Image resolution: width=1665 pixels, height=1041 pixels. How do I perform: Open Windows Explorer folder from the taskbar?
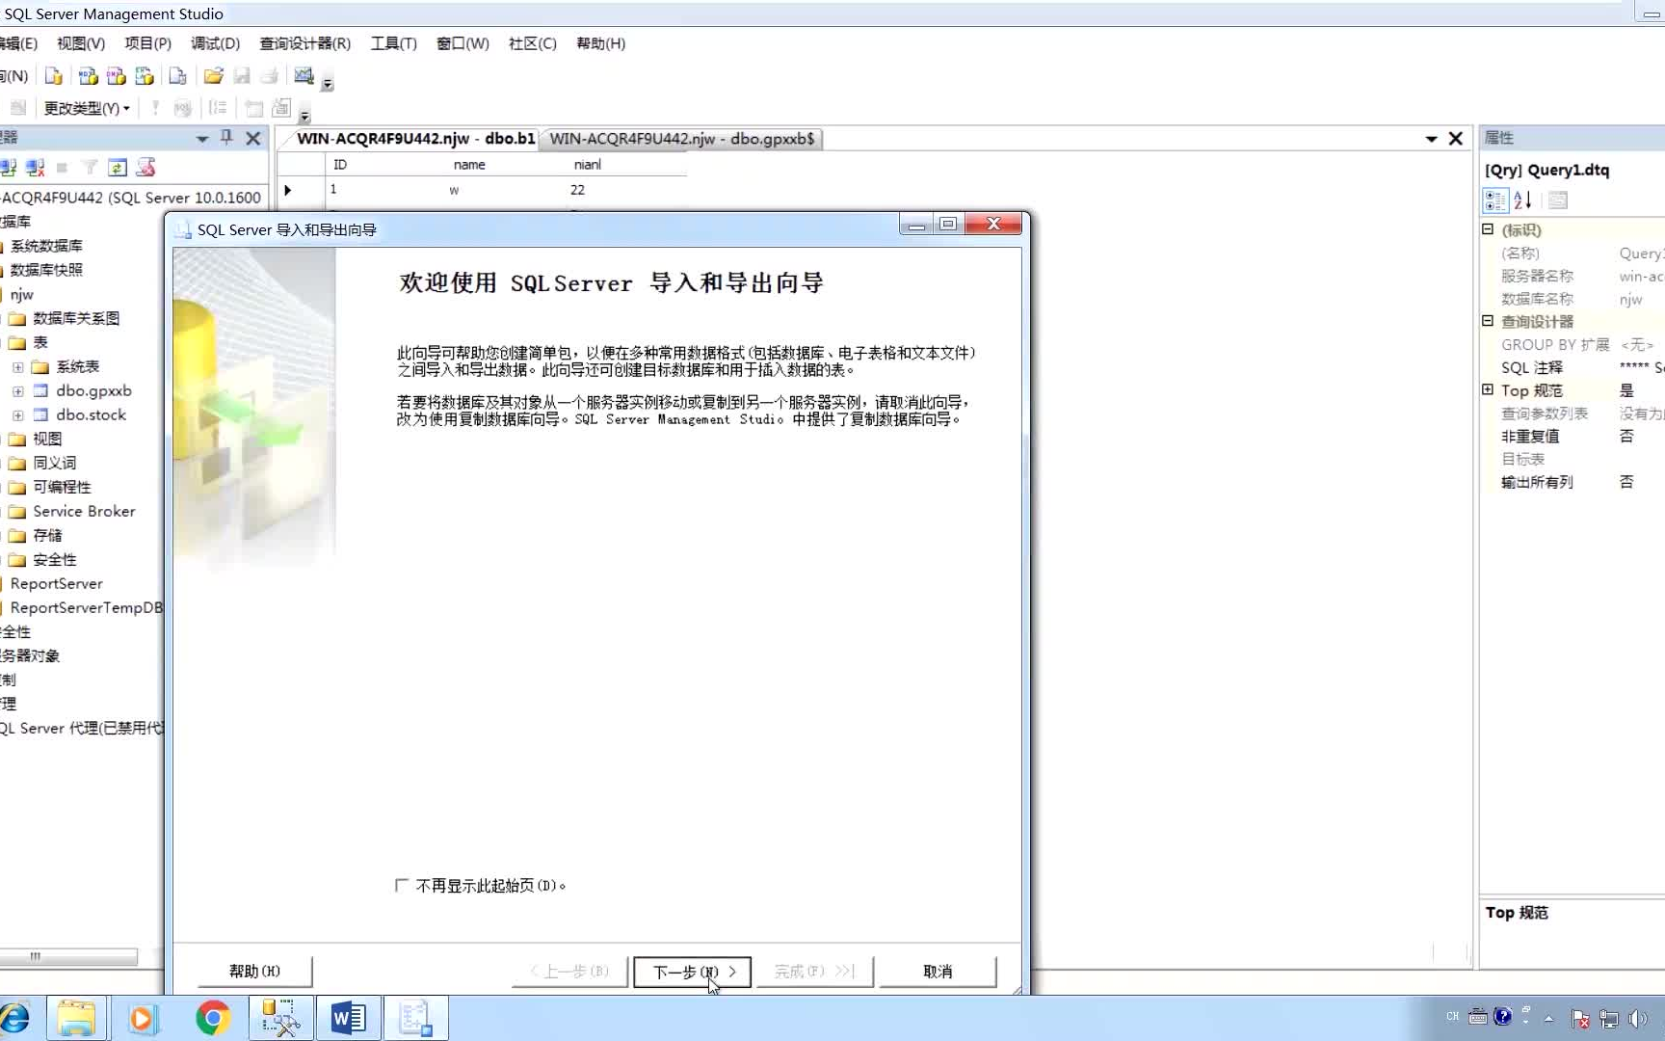click(76, 1019)
